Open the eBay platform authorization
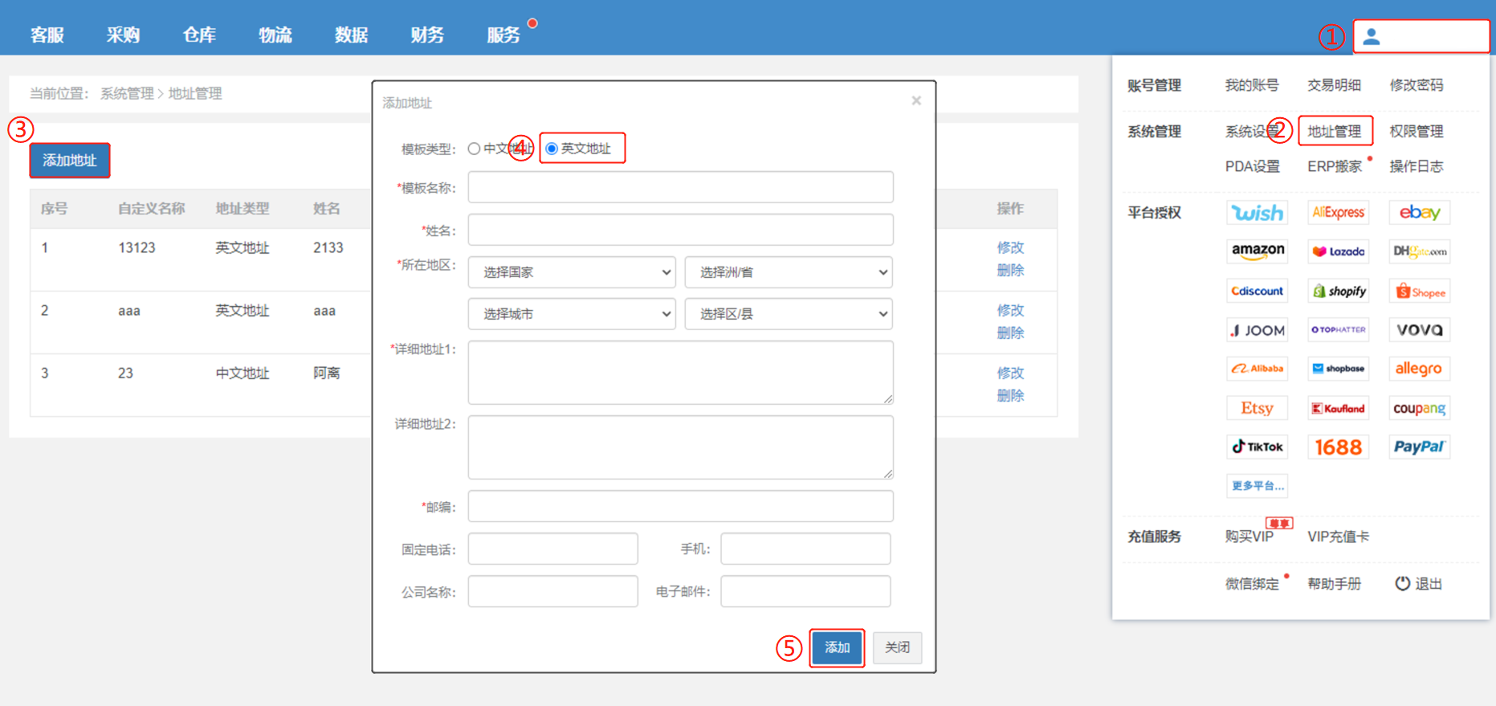The image size is (1496, 706). 1420,213
